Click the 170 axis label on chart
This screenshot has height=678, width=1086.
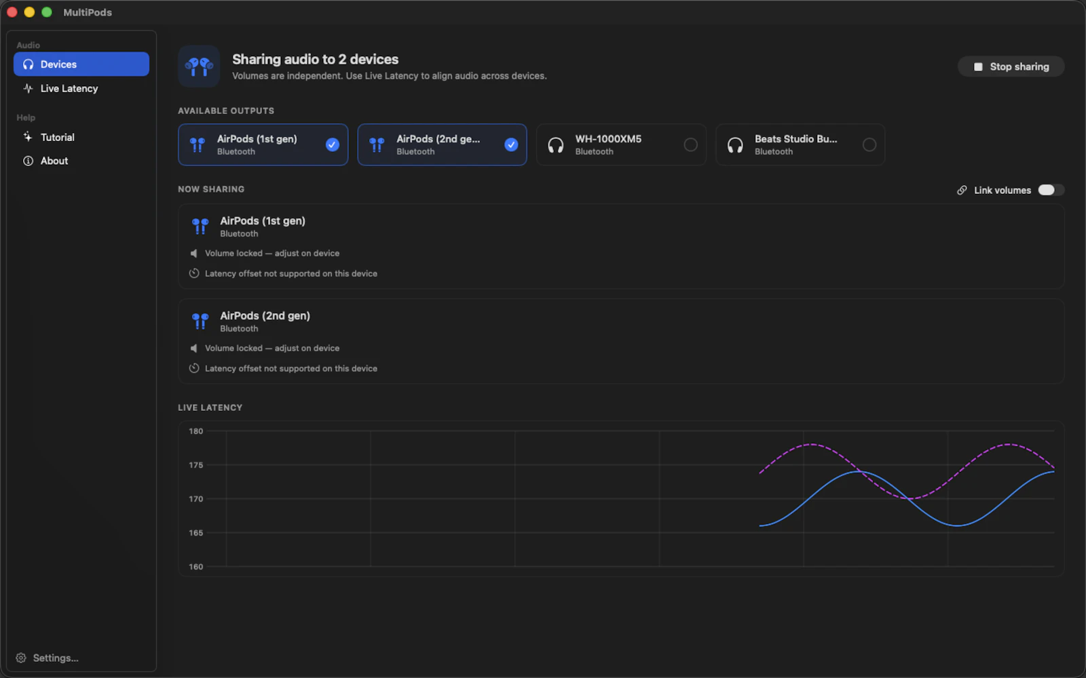point(195,499)
